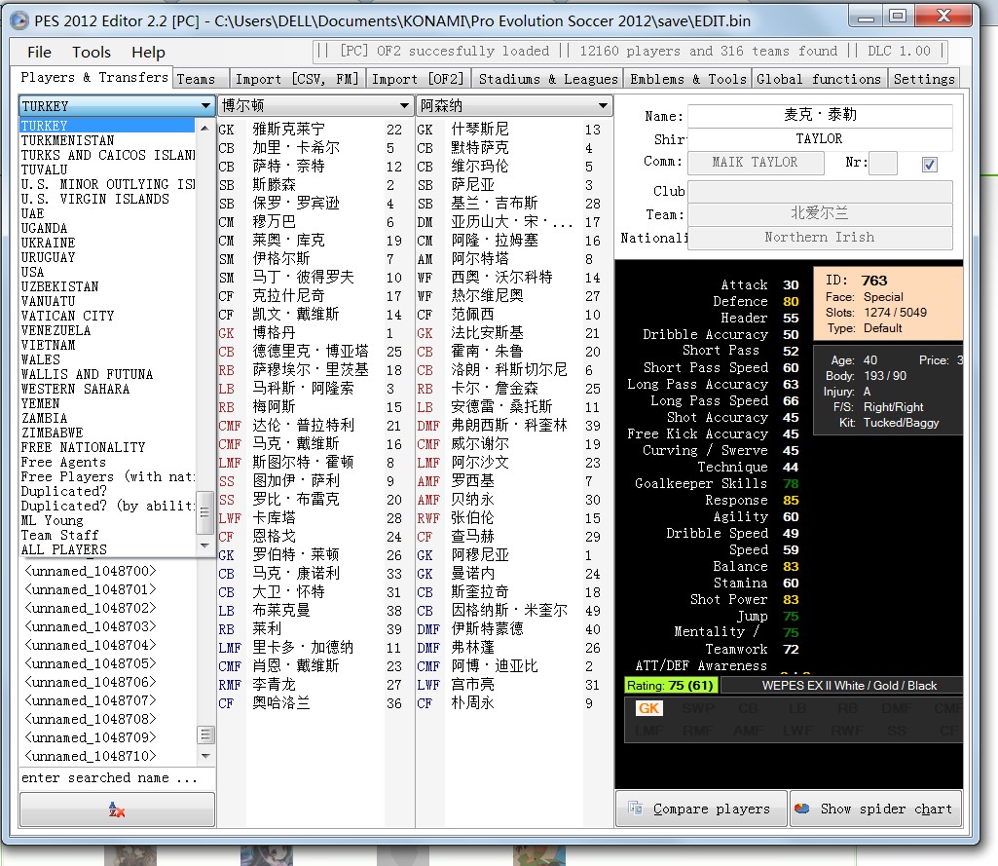Click the Shirt name field TAYLOR
This screenshot has width=998, height=866.
(820, 139)
